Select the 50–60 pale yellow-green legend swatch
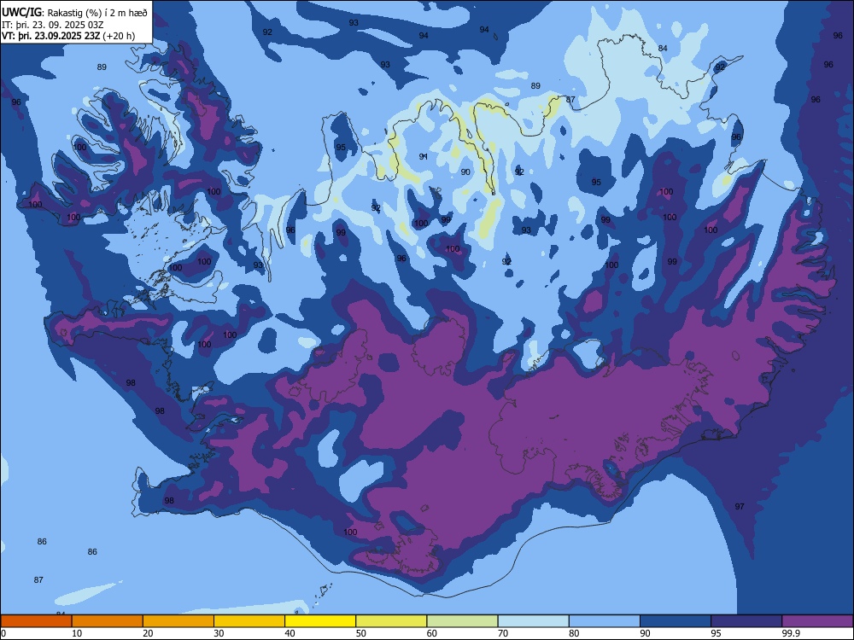The height and width of the screenshot is (640, 854). pos(391,621)
